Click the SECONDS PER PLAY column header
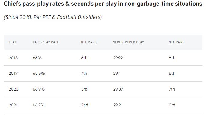 pos(128,42)
